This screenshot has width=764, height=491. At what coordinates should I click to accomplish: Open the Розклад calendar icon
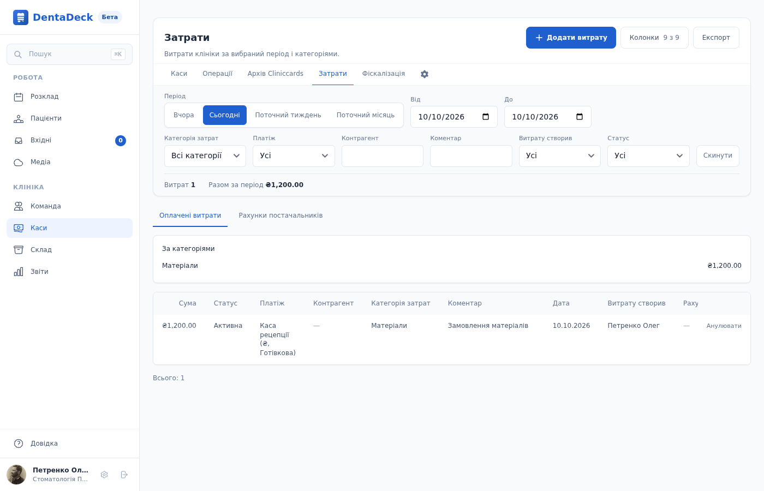pos(19,97)
